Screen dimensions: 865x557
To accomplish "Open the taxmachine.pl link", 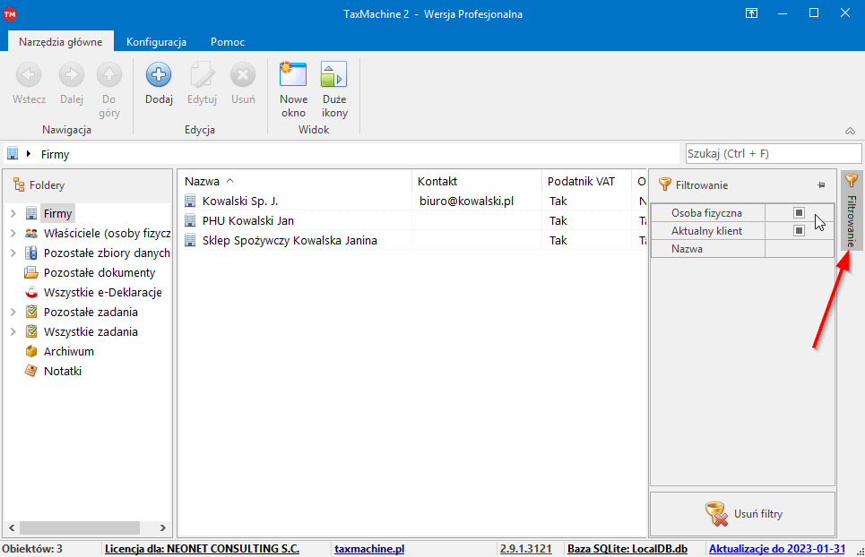I will (368, 549).
